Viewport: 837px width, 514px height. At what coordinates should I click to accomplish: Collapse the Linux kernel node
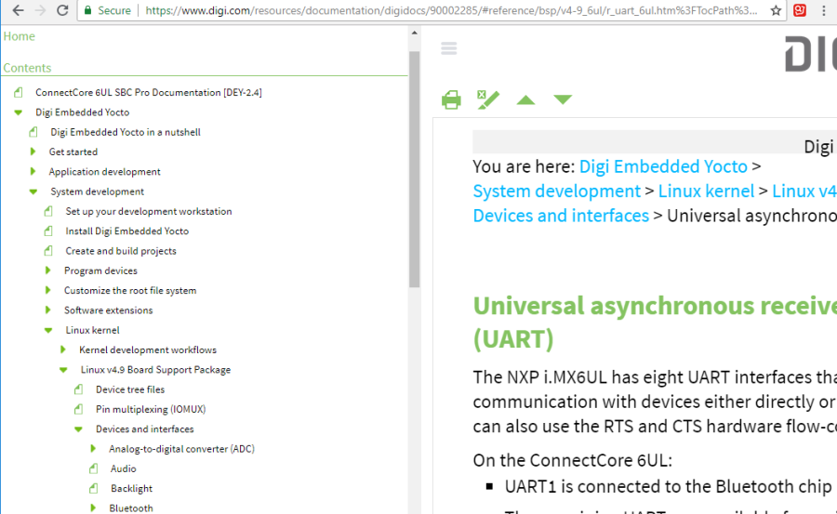[48, 330]
